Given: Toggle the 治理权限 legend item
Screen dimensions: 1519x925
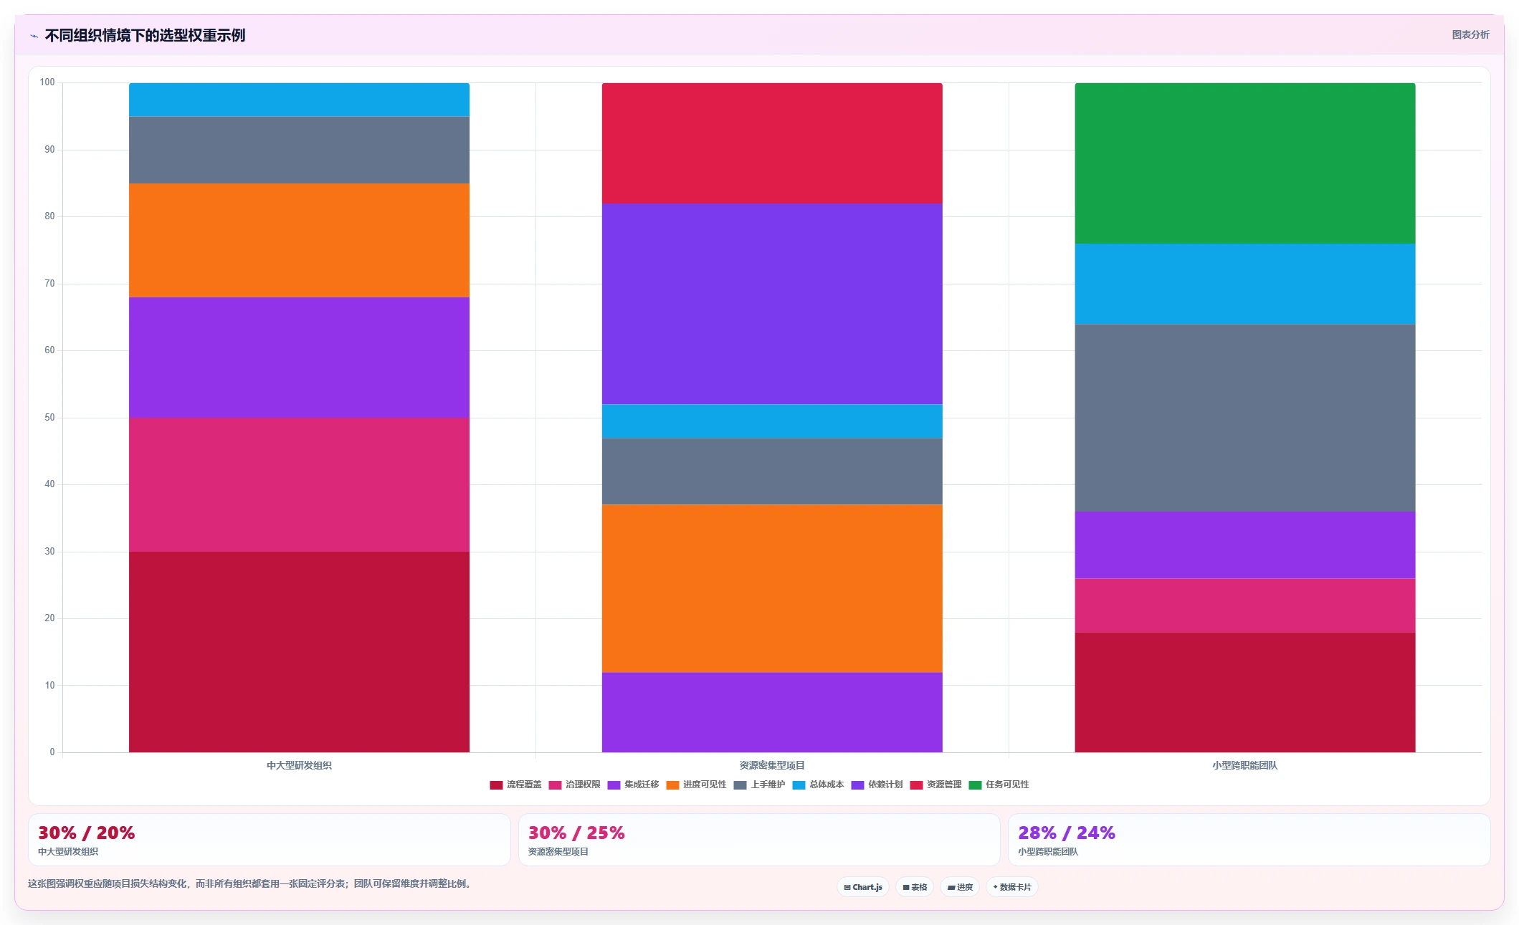Looking at the screenshot, I should click(574, 785).
